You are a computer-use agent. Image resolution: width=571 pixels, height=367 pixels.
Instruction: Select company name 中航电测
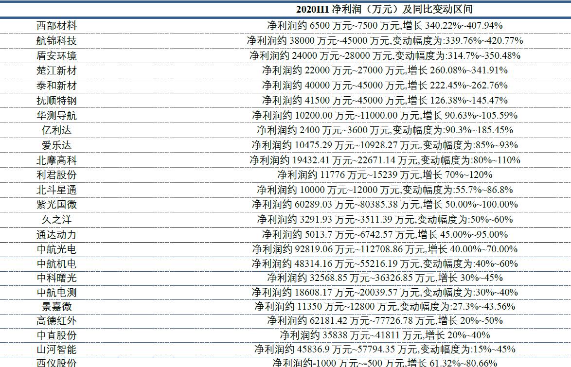pos(56,292)
